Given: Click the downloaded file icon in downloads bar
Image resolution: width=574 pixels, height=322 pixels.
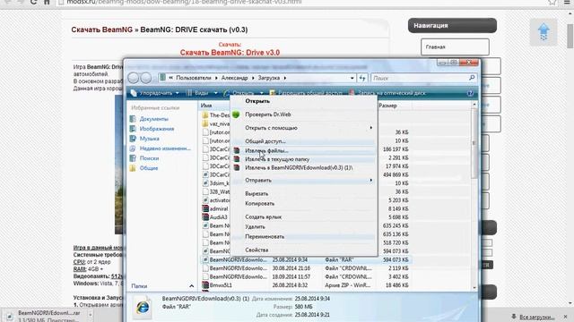Looking at the screenshot, I should pos(10,316).
